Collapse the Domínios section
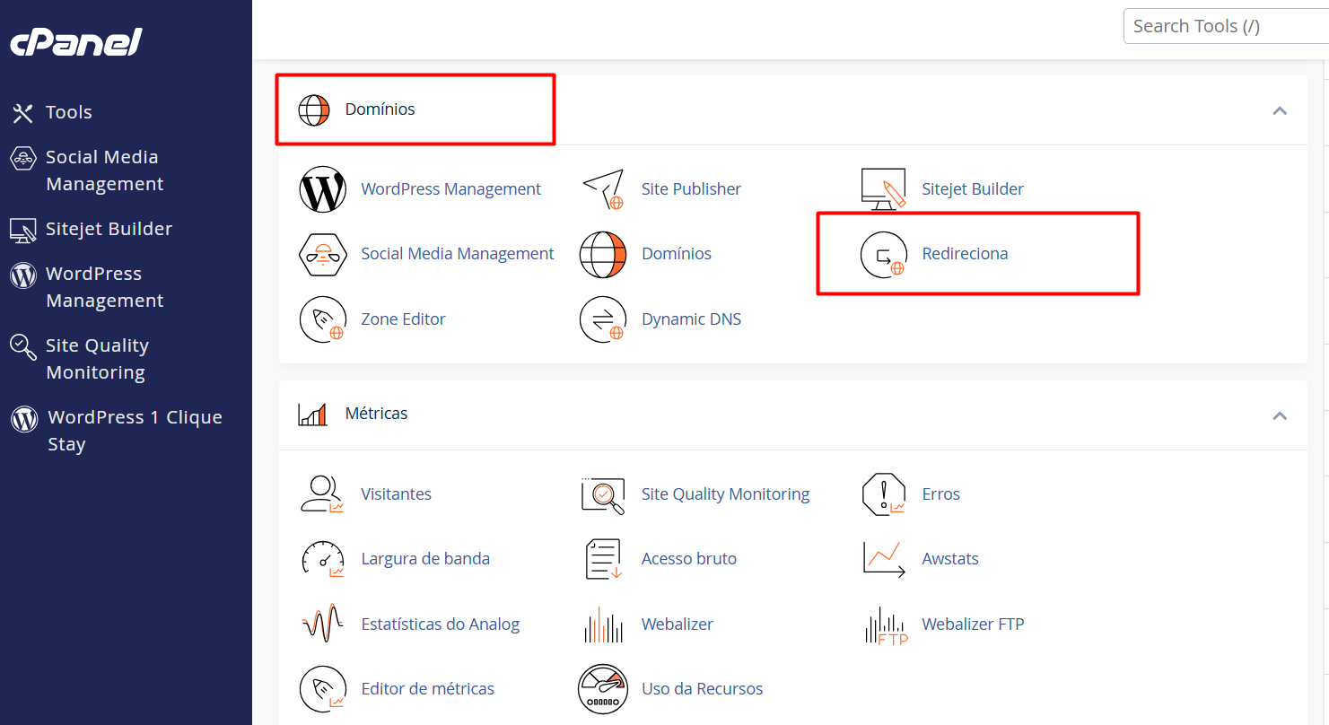The height and width of the screenshot is (725, 1329). [x=1280, y=110]
